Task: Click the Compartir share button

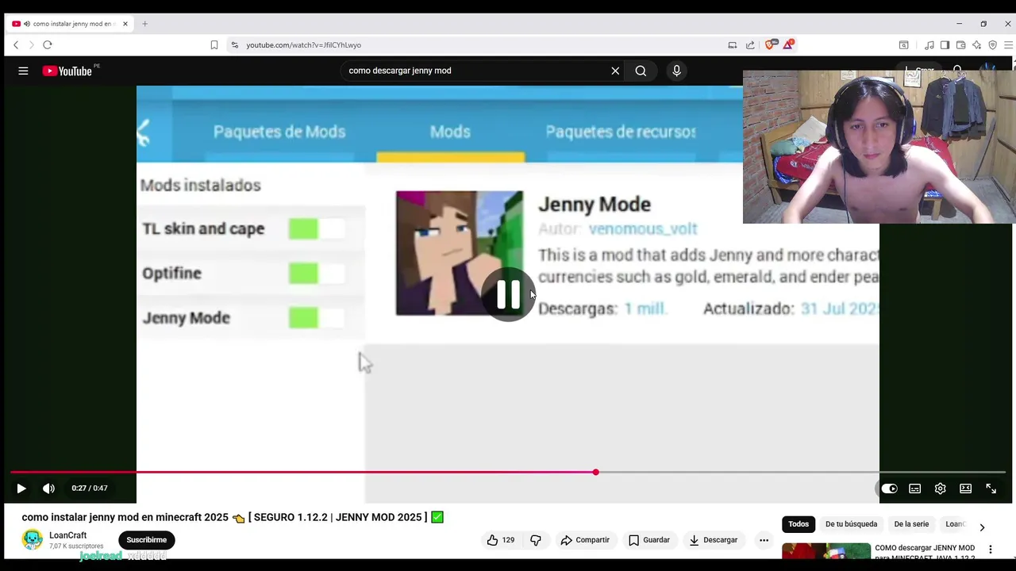Action: [x=585, y=540]
